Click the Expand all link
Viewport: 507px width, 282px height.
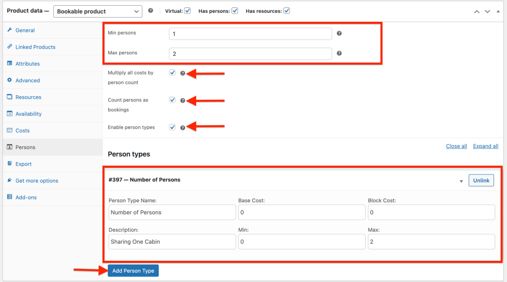click(x=485, y=146)
